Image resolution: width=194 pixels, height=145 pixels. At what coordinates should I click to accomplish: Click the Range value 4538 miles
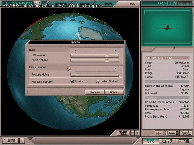click(x=183, y=73)
